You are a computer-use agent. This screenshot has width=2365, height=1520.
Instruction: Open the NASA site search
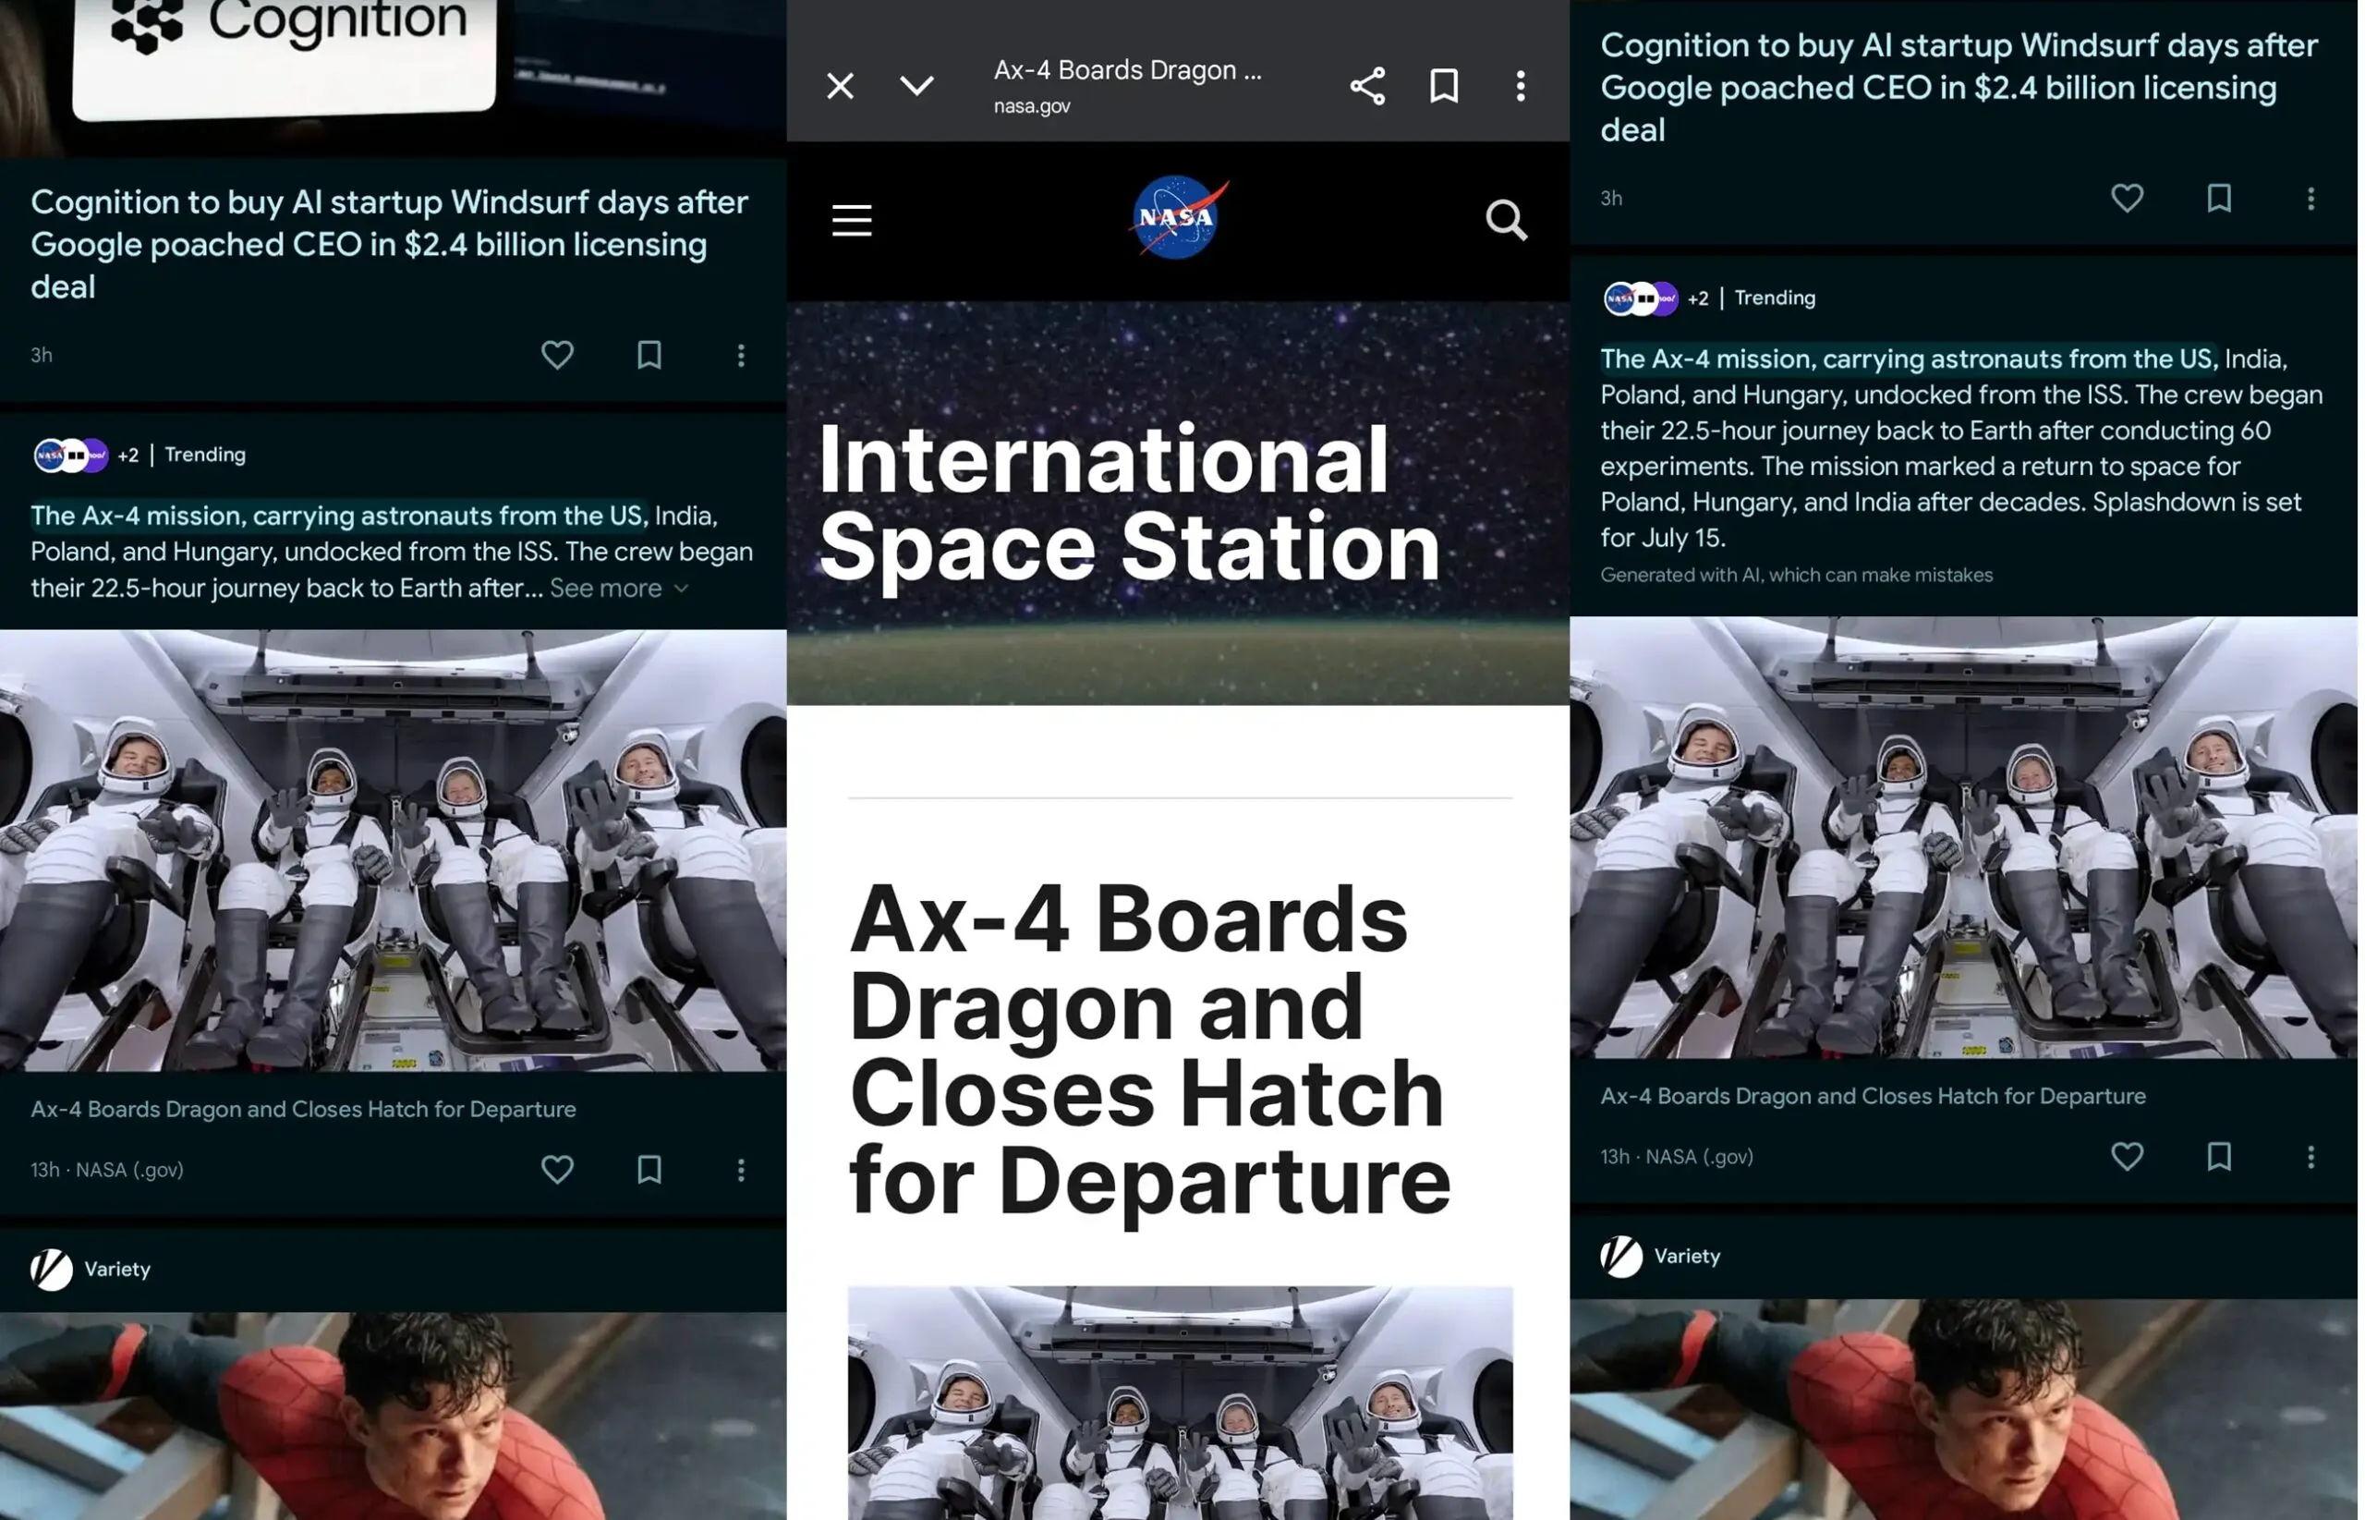pyautogui.click(x=1507, y=220)
